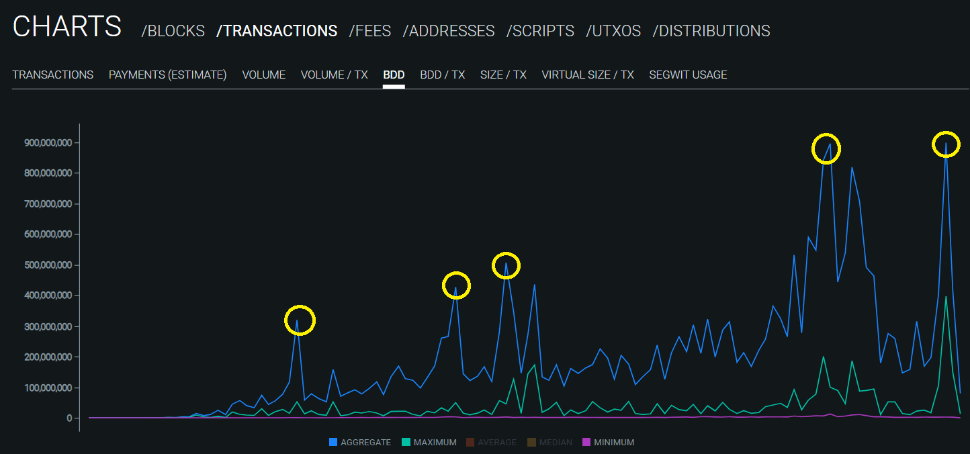Toggle the MINIMUM series in the legend
The image size is (970, 454).
pyautogui.click(x=607, y=443)
